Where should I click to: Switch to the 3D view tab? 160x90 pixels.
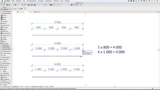pyautogui.click(x=37, y=12)
